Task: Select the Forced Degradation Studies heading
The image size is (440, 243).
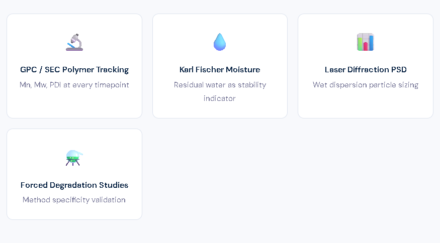Action: pos(74,185)
